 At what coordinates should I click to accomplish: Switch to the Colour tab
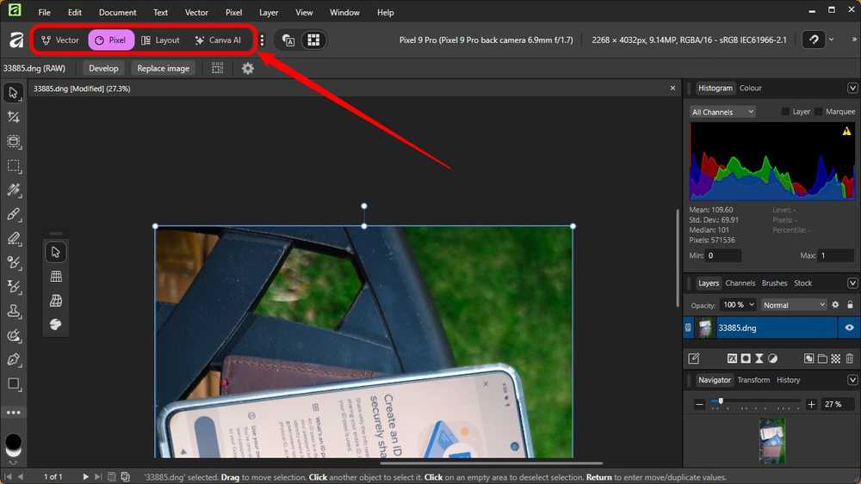750,88
